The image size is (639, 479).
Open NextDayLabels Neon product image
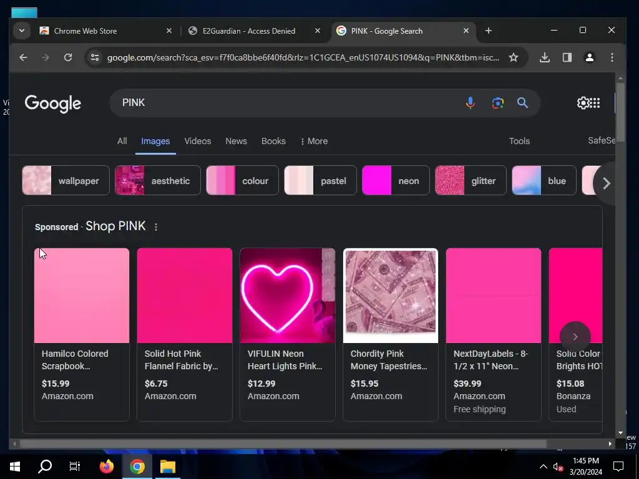[x=494, y=296]
